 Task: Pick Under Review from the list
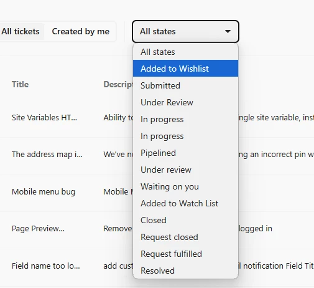pyautogui.click(x=185, y=102)
